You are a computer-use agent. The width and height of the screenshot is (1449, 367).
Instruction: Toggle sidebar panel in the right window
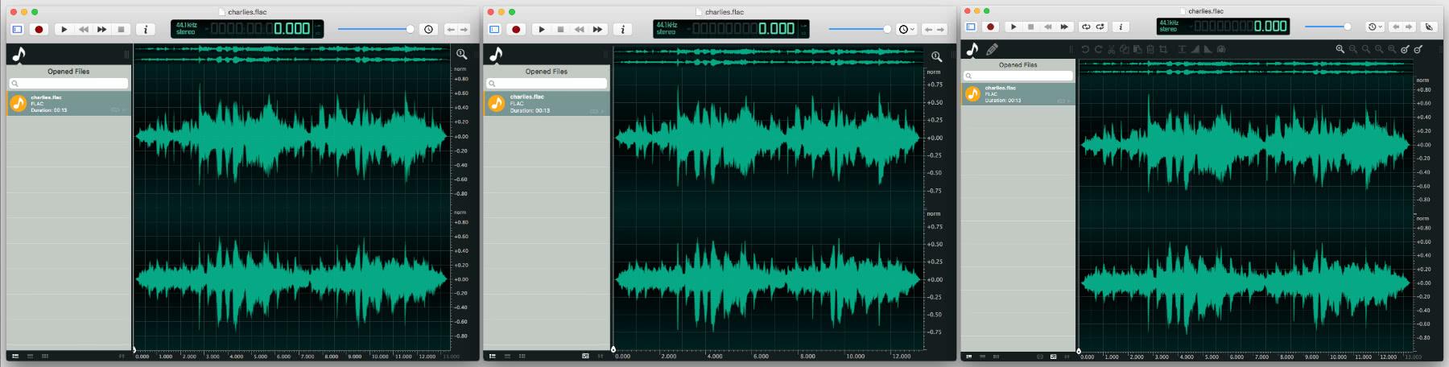pos(971,27)
